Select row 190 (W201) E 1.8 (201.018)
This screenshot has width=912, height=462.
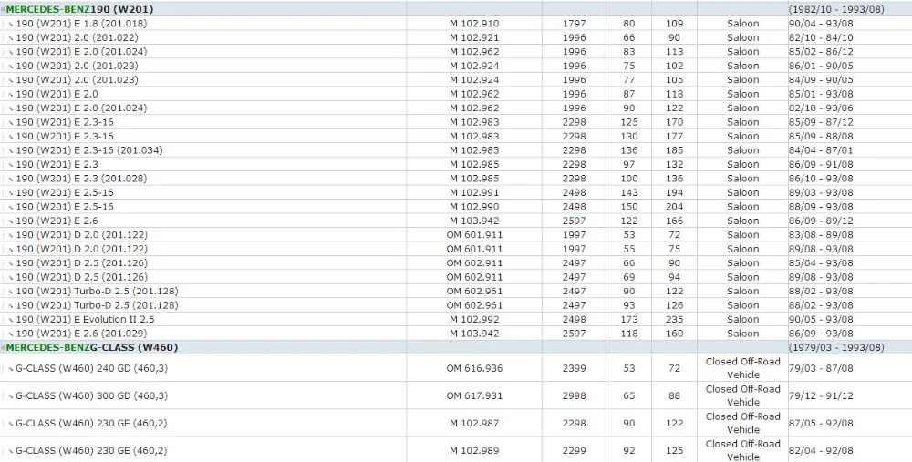pos(456,24)
